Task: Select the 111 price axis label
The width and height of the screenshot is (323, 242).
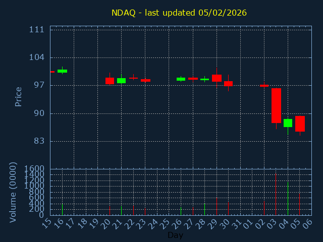Action: (37, 30)
